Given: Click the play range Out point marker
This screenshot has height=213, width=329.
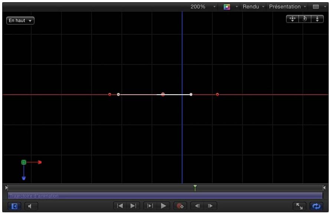Looking at the screenshot, I should point(324,188).
